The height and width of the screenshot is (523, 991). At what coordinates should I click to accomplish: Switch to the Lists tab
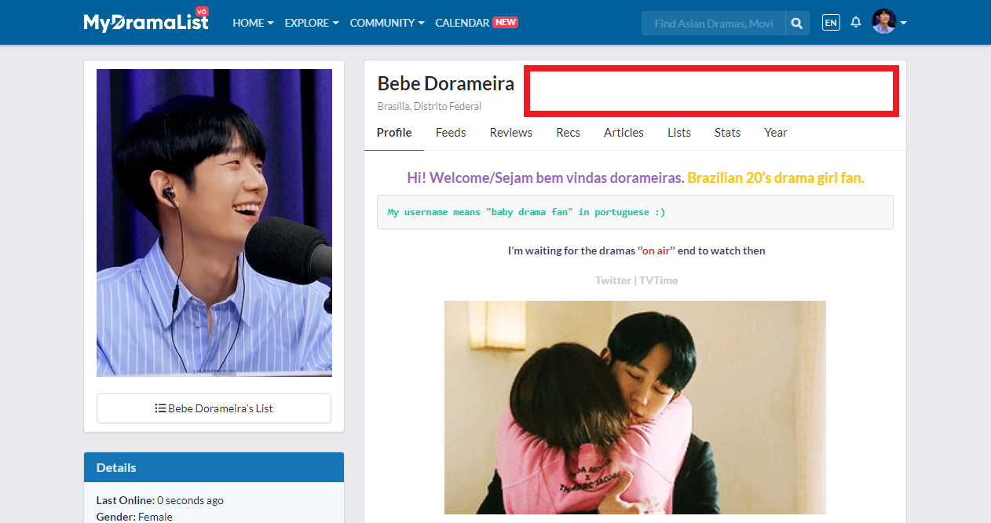(x=679, y=133)
